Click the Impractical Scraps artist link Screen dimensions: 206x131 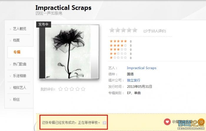click(x=142, y=68)
